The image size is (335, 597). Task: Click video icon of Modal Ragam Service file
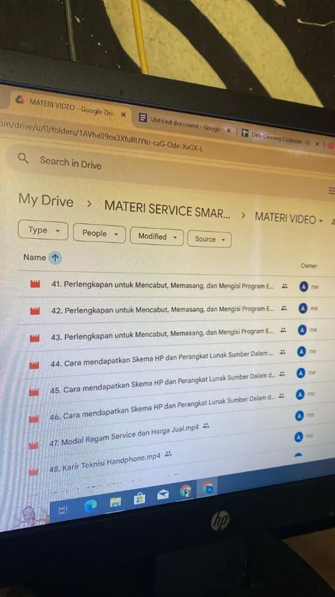point(34,445)
